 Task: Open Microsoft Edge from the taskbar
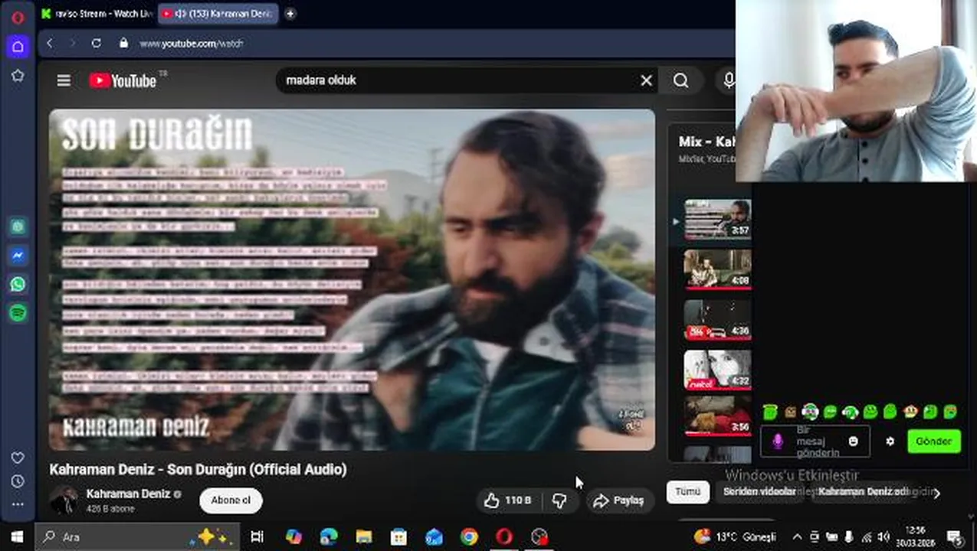click(x=328, y=536)
